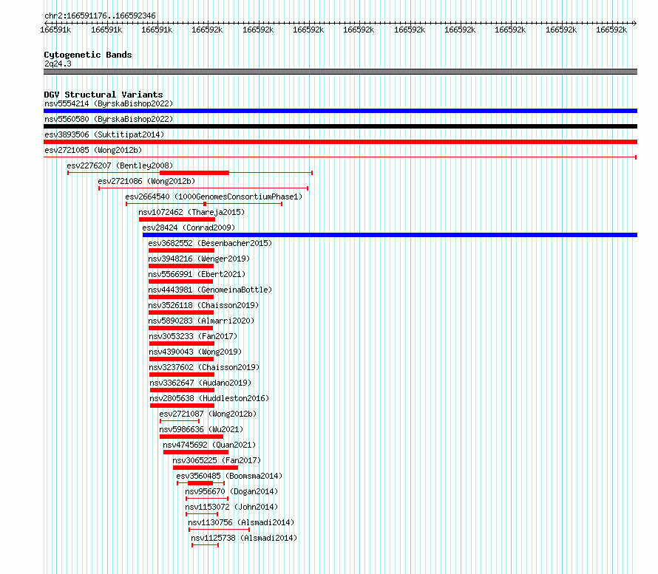Open nsv5560580 (ByrskaBishop2022) variant label
The height and width of the screenshot is (574, 658).
109,119
